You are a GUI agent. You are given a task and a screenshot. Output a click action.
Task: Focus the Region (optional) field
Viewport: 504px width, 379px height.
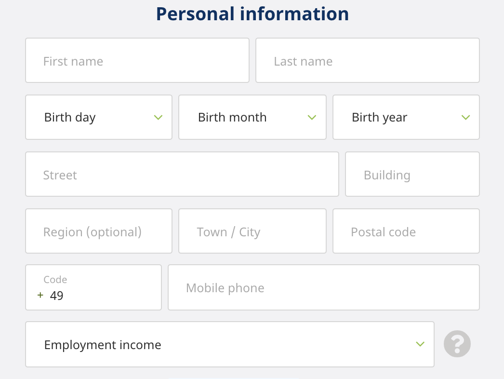point(98,231)
